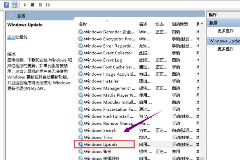Click the gear icon of Windows Encryption Pro... row
The width and height of the screenshot is (240, 160).
tap(80, 39)
